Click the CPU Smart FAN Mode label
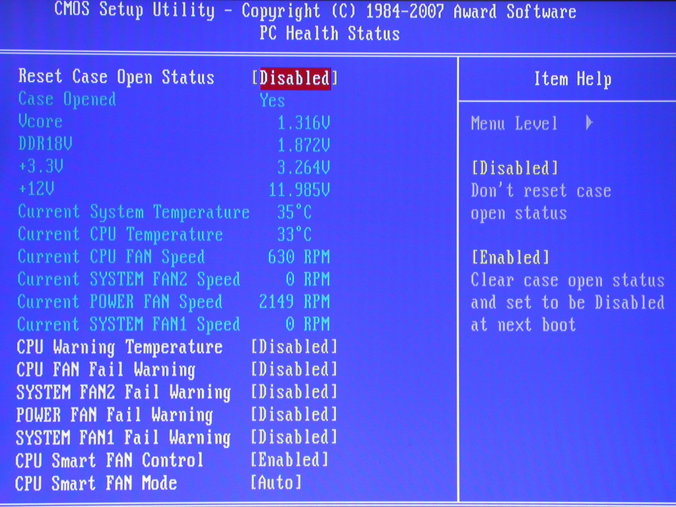Image resolution: width=676 pixels, height=507 pixels. click(96, 483)
